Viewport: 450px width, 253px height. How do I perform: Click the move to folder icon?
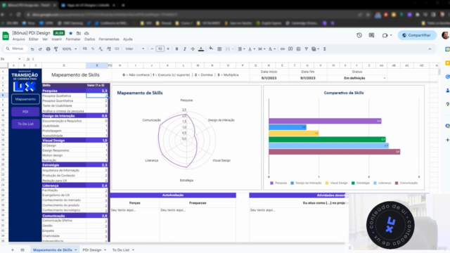[x=79, y=33]
